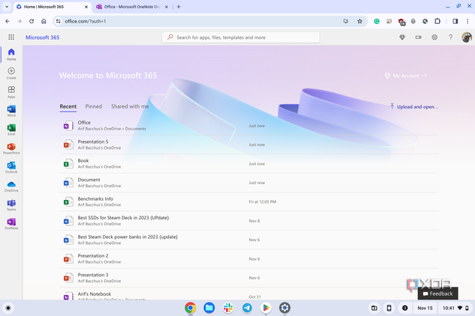Open the Files app in shelf
The width and height of the screenshot is (475, 316).
pos(209,308)
